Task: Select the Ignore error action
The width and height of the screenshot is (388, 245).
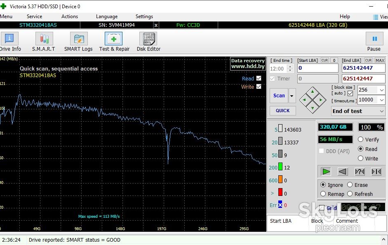Action: point(323,185)
